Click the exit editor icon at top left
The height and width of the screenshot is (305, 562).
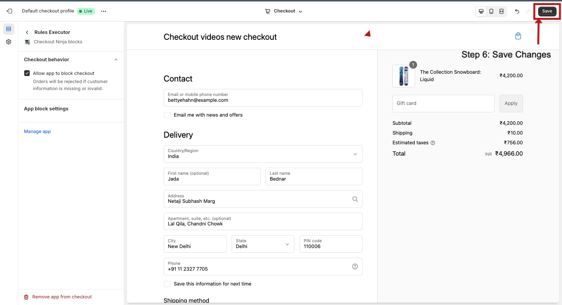9,11
